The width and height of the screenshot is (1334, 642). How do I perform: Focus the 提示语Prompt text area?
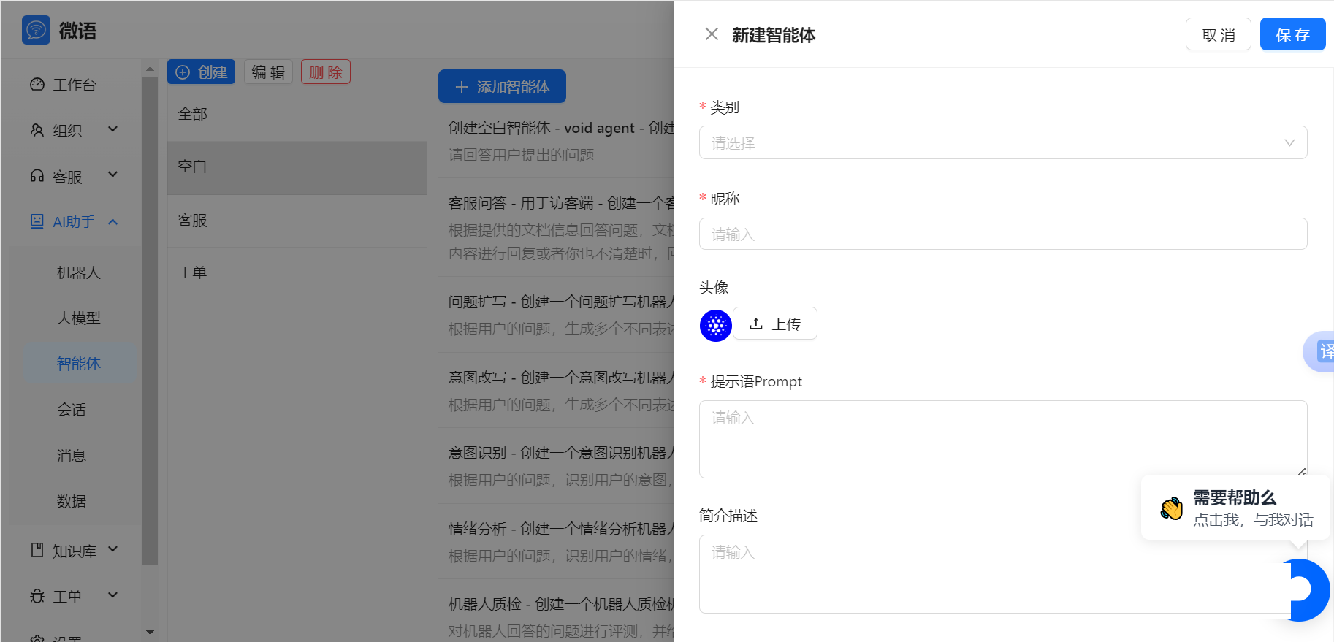coord(1003,439)
